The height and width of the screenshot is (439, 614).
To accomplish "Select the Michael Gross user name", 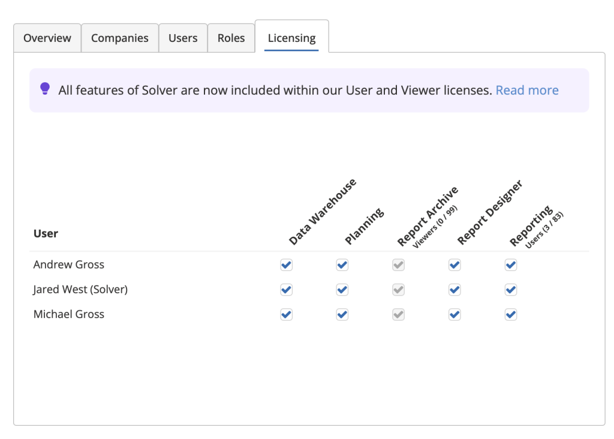I will [x=69, y=314].
